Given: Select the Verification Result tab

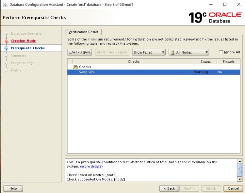Looking at the screenshot, I should coord(84,32).
